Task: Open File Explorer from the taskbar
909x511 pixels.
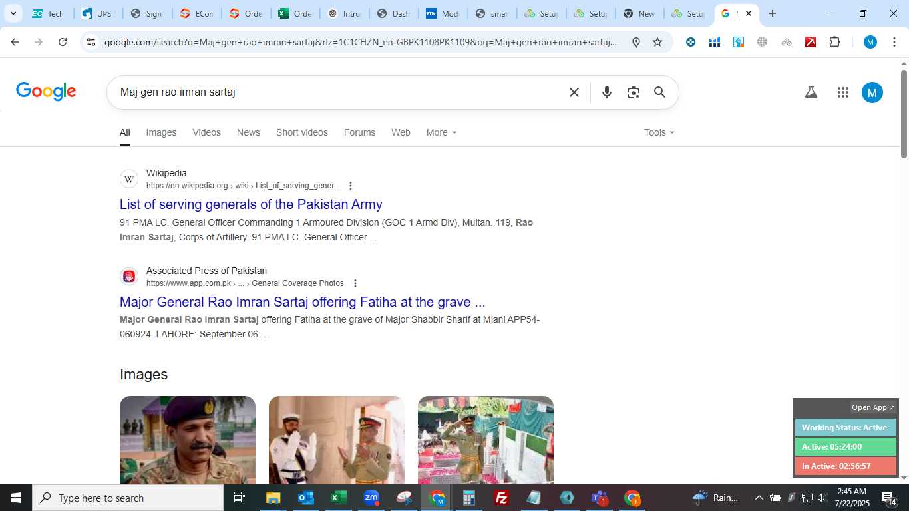Action: click(x=273, y=498)
